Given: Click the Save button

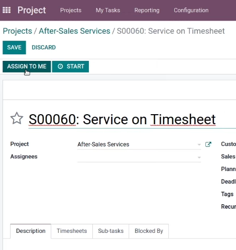Looking at the screenshot, I should [14, 47].
